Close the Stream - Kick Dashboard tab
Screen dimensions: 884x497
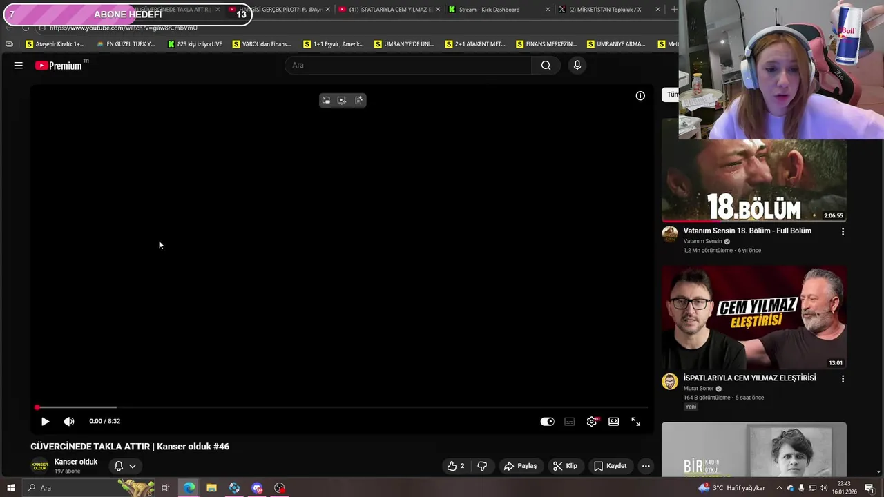click(548, 10)
